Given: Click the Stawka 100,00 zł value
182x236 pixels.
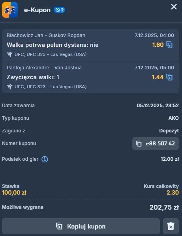Looking at the screenshot, I should 14,193.
